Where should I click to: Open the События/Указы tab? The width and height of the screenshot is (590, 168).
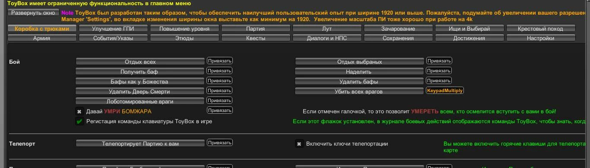(113, 38)
